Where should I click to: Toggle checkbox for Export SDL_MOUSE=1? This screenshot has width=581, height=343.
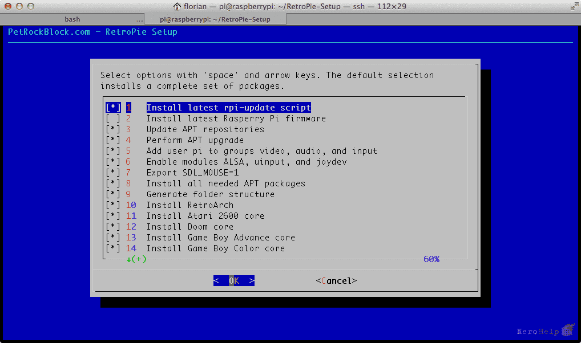click(113, 173)
